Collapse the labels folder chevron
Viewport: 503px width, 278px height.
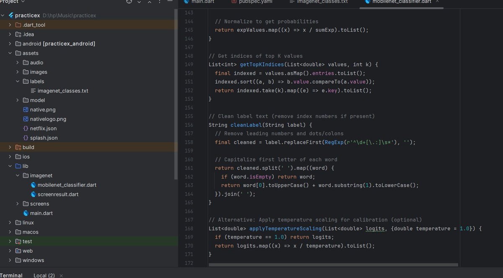click(x=18, y=81)
